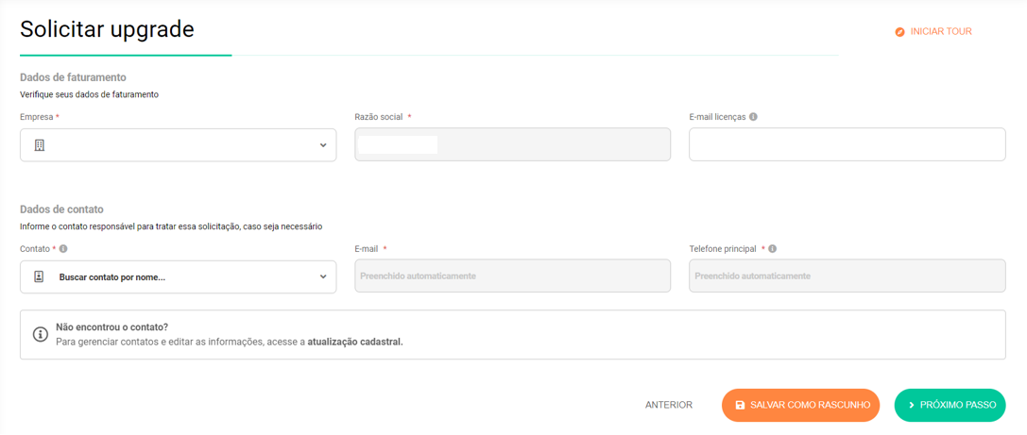This screenshot has height=435, width=1027.
Task: Focus the E-mail licenças input field
Action: [x=847, y=144]
